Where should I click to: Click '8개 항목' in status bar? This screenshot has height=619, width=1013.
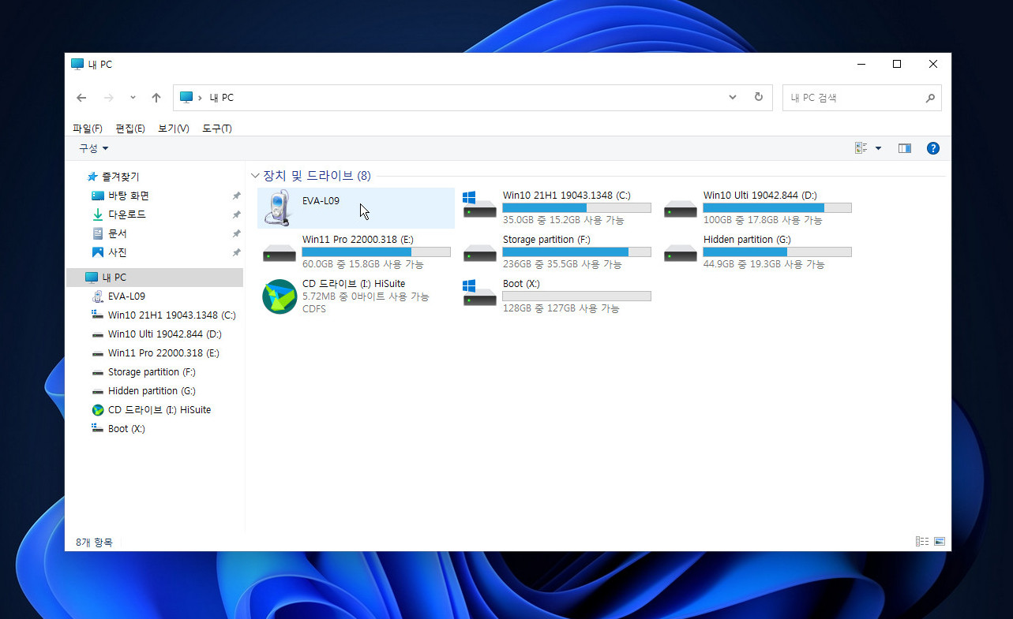click(94, 543)
